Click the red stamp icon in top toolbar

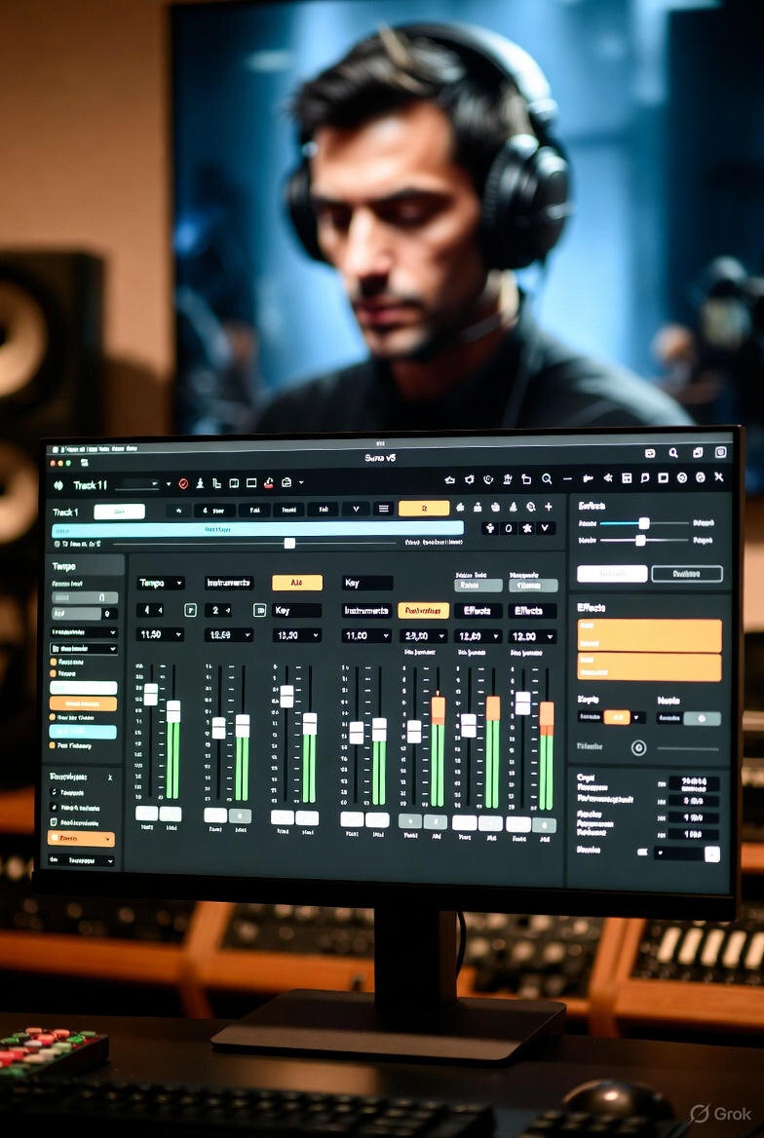[x=269, y=482]
